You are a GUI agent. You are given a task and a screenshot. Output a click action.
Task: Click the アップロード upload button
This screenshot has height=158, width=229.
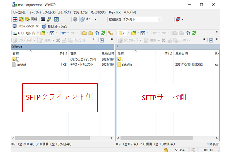[x=24, y=40]
